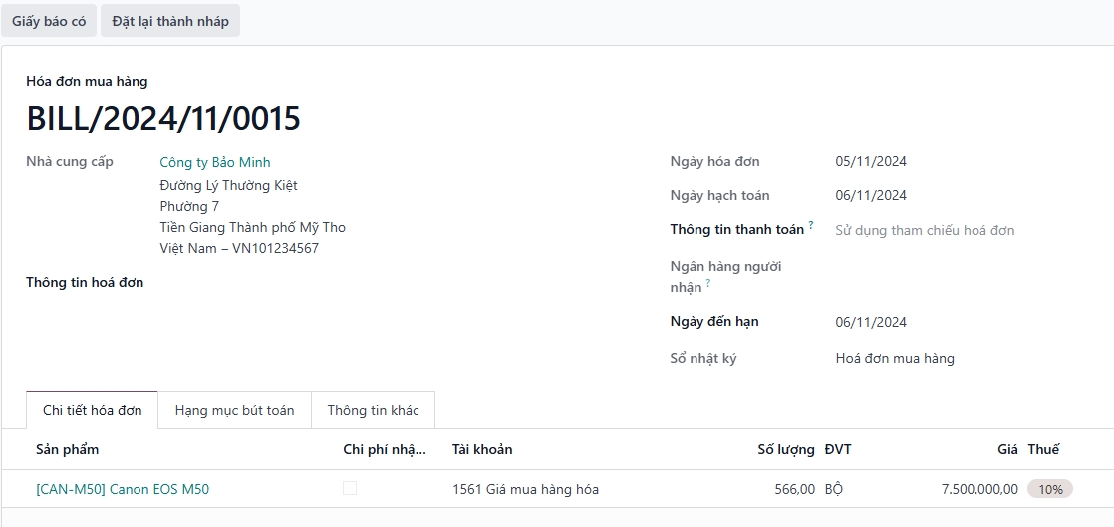This screenshot has height=527, width=1114.
Task: Click the Thông tin thanh toán help question mark
Action: pos(811,224)
